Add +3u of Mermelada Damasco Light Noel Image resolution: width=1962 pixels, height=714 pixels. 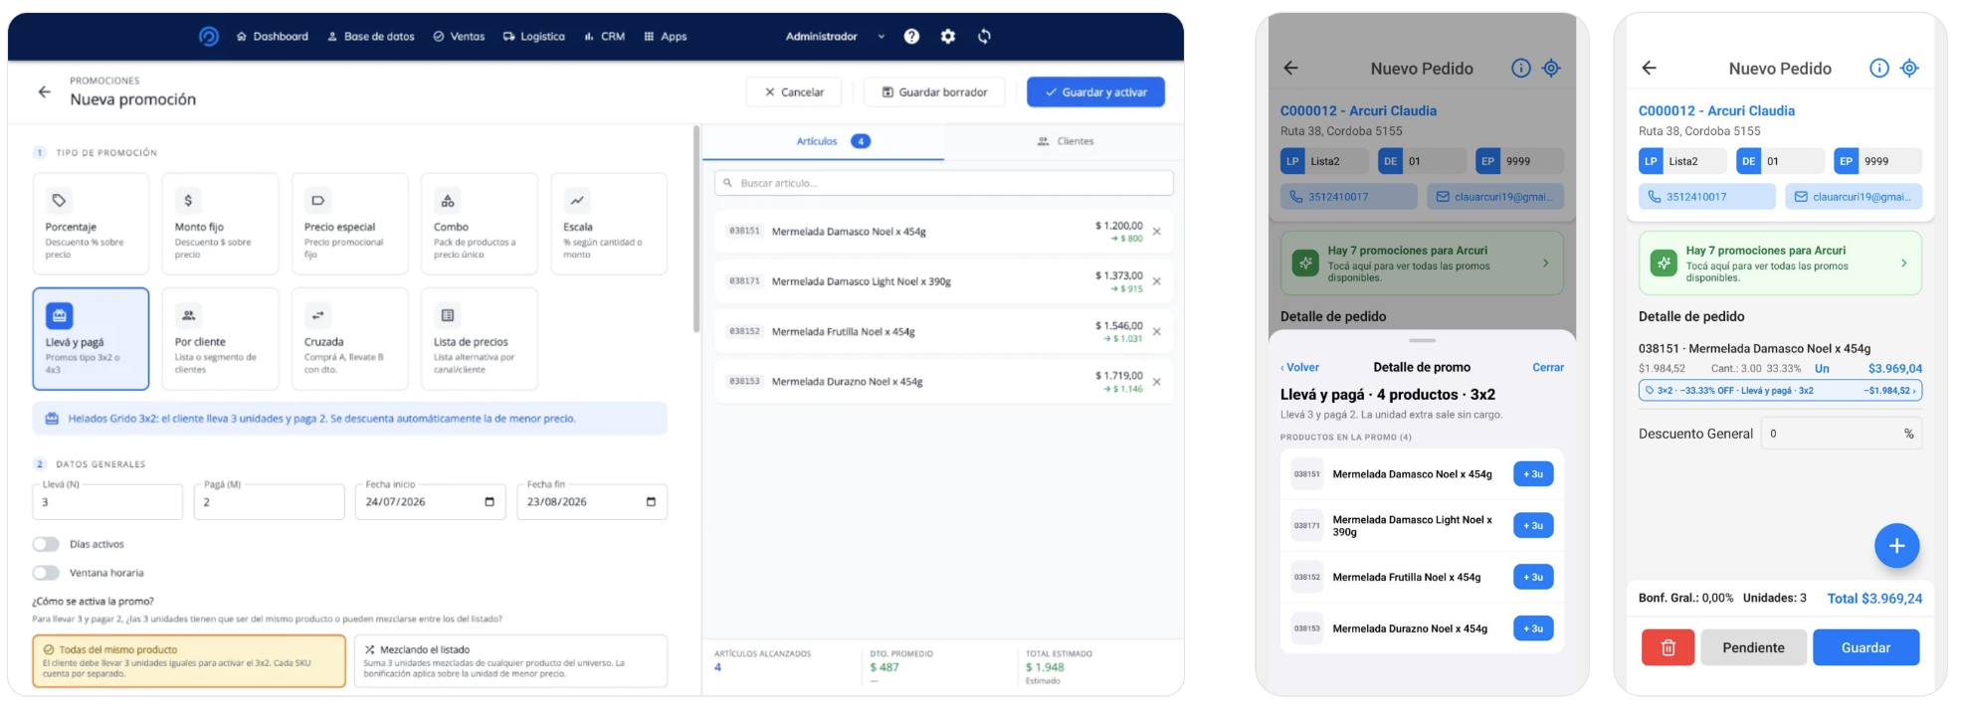(x=1533, y=526)
